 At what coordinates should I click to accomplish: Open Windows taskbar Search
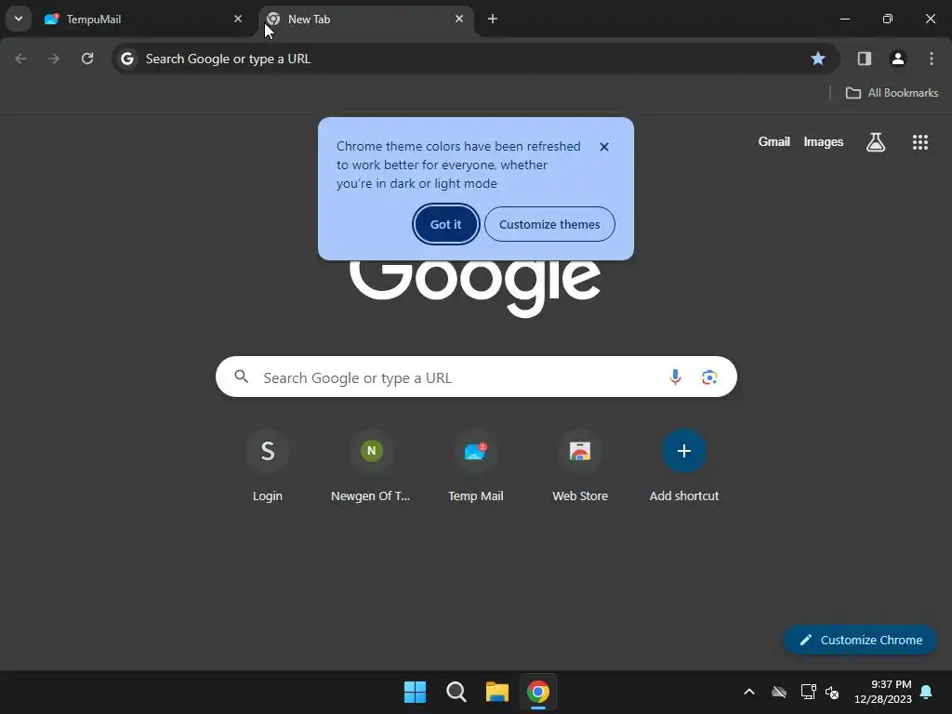pyautogui.click(x=456, y=692)
